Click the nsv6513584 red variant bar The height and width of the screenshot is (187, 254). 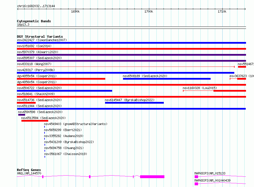[x=35, y=121]
